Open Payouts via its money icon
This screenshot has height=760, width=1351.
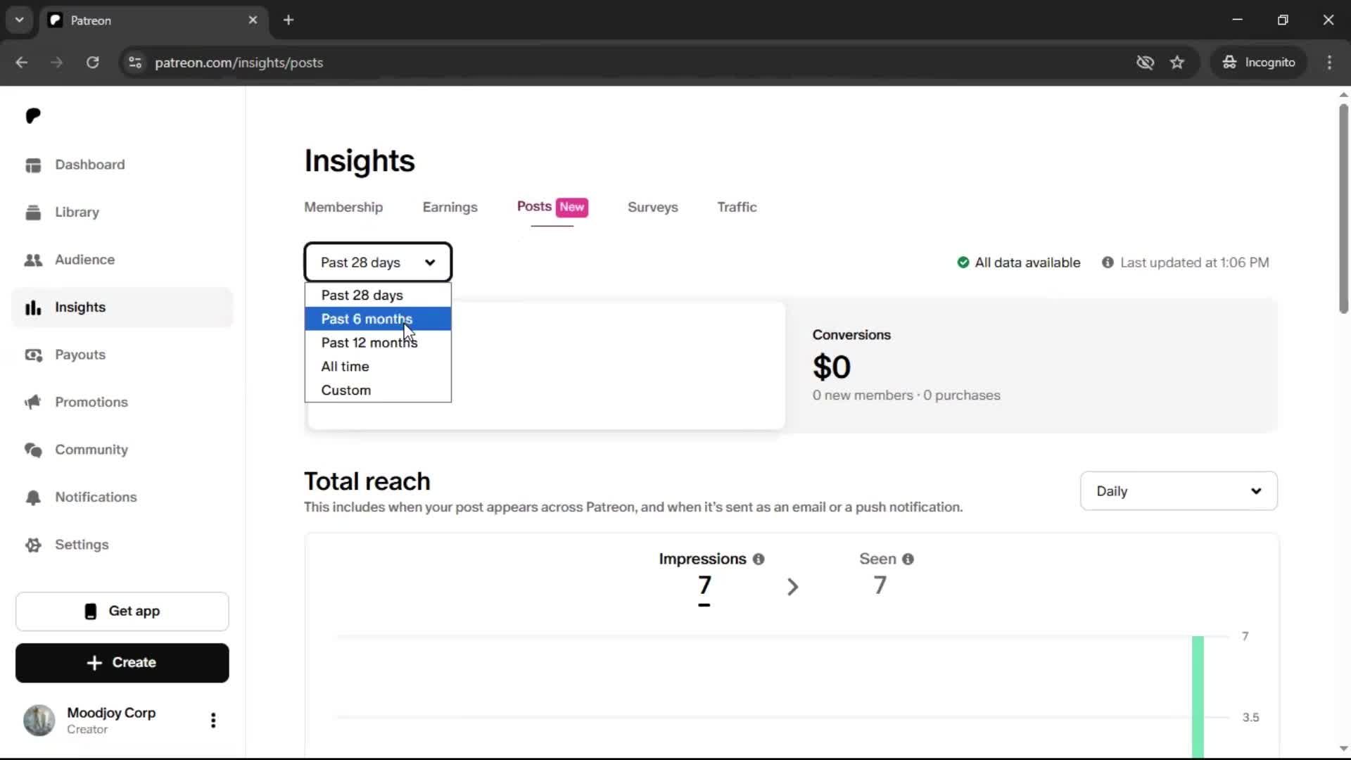click(33, 355)
